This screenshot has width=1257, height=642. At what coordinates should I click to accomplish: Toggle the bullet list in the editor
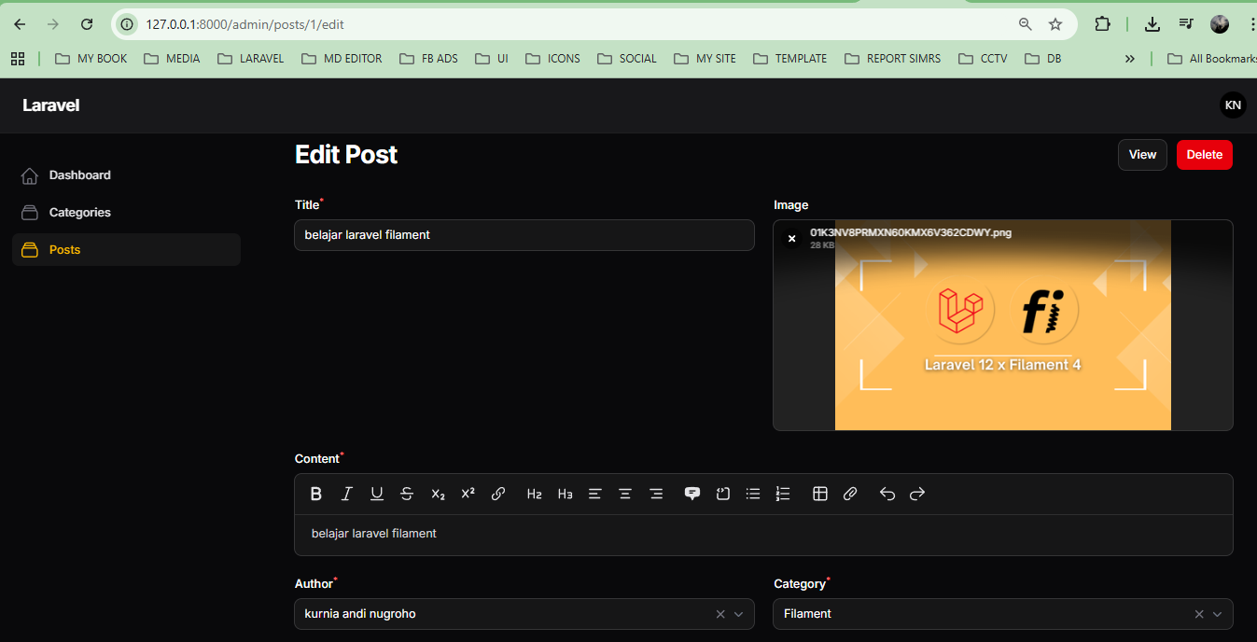(x=753, y=494)
